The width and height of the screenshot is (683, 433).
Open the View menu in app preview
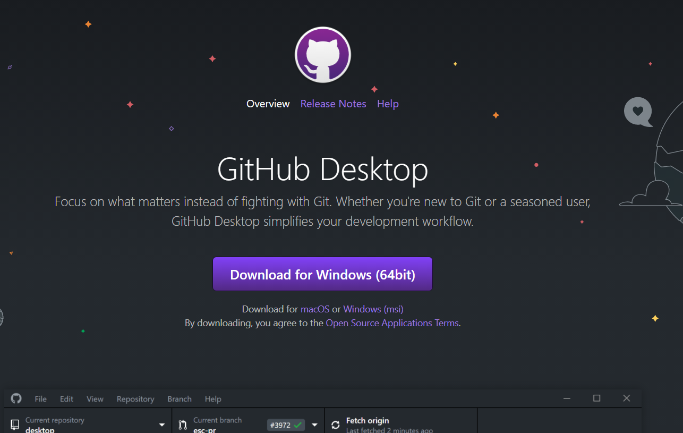(95, 399)
